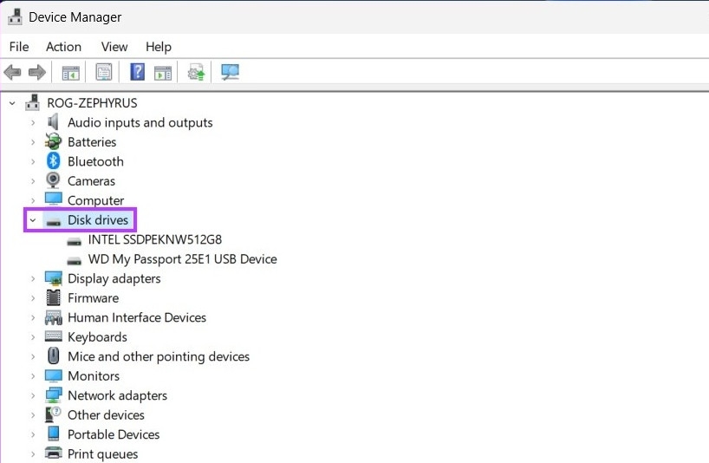
Task: Click the Disk drives category icon
Action: click(54, 222)
